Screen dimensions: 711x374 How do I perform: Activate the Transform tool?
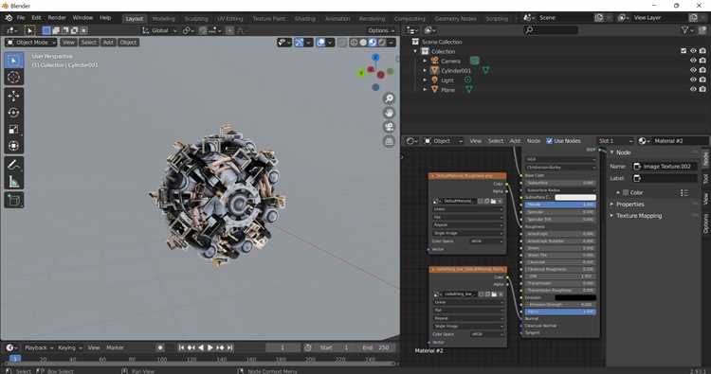click(13, 146)
